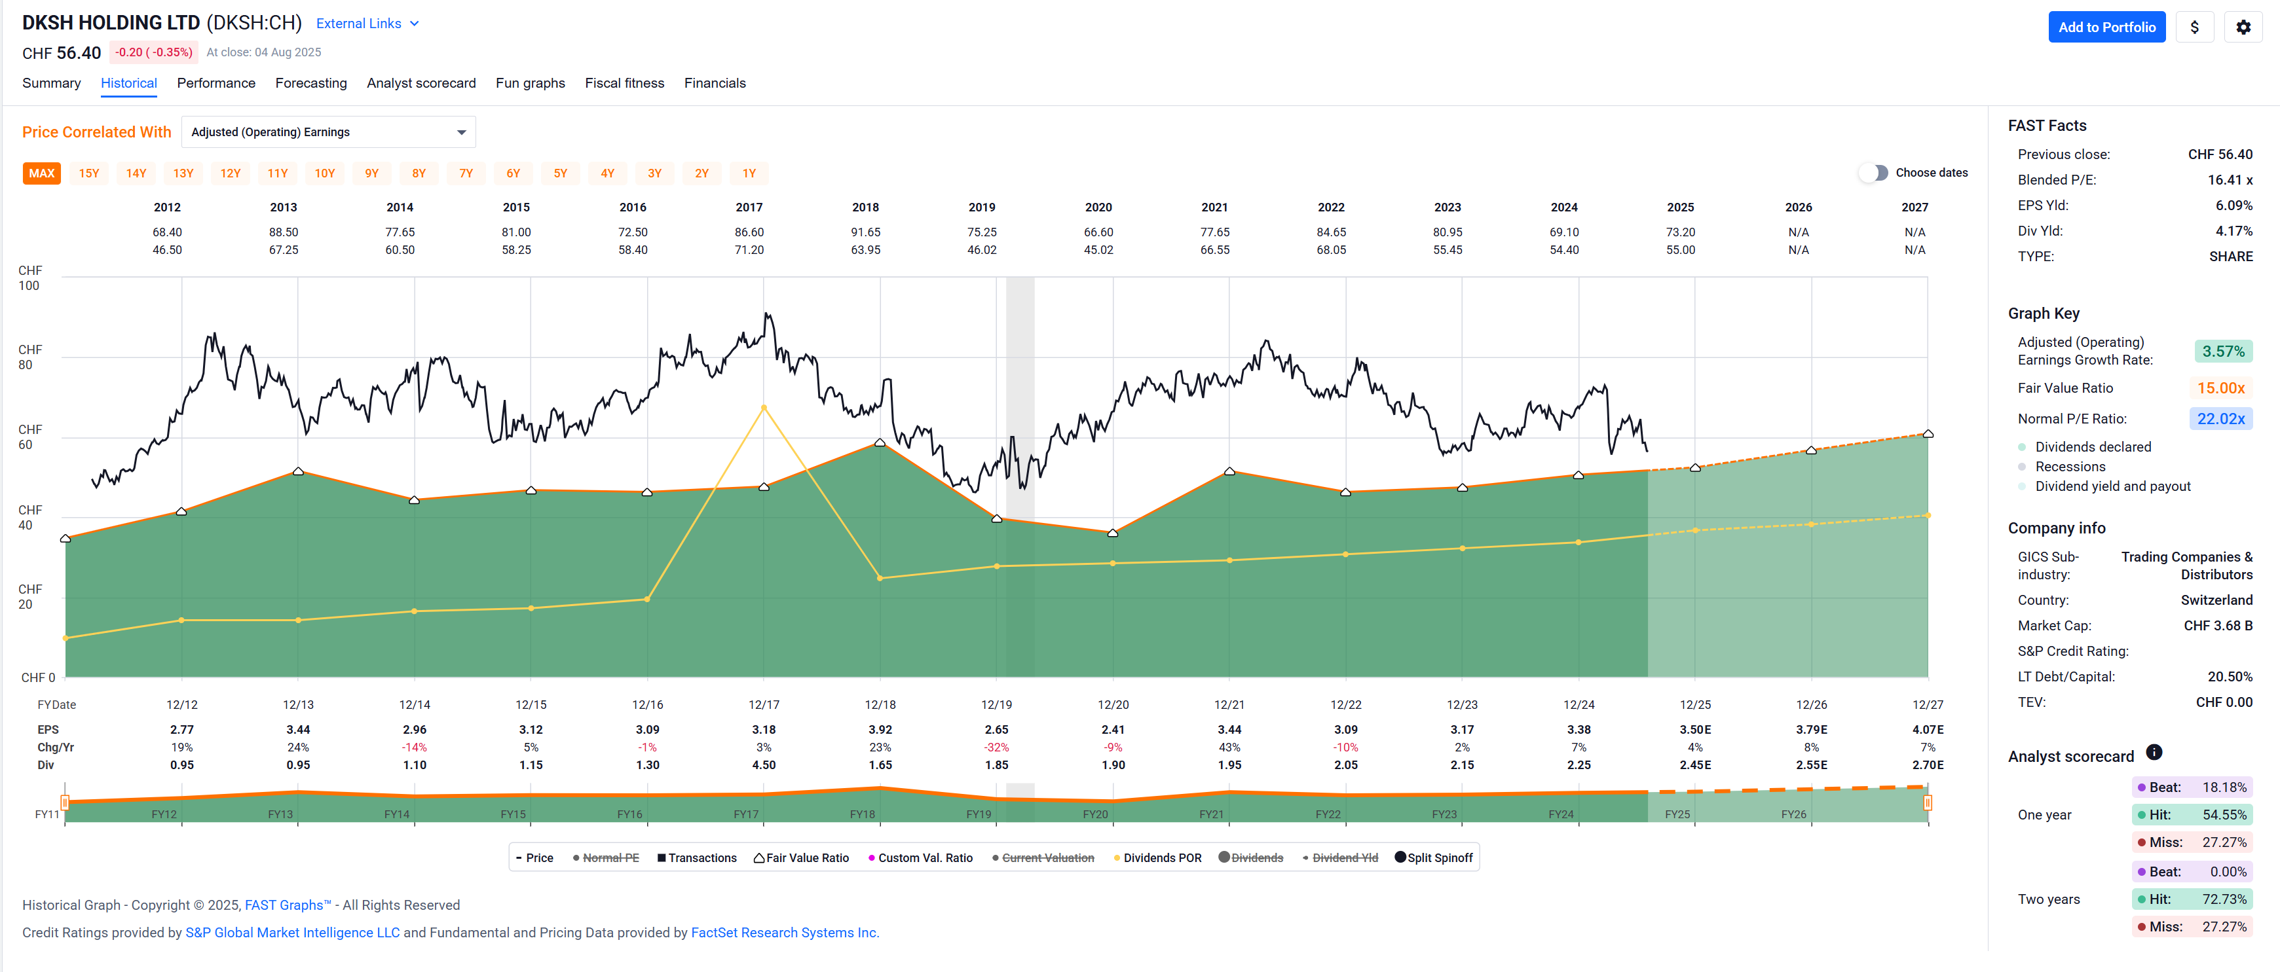
Task: Click Add to Portfolio button
Action: pyautogui.click(x=2106, y=27)
